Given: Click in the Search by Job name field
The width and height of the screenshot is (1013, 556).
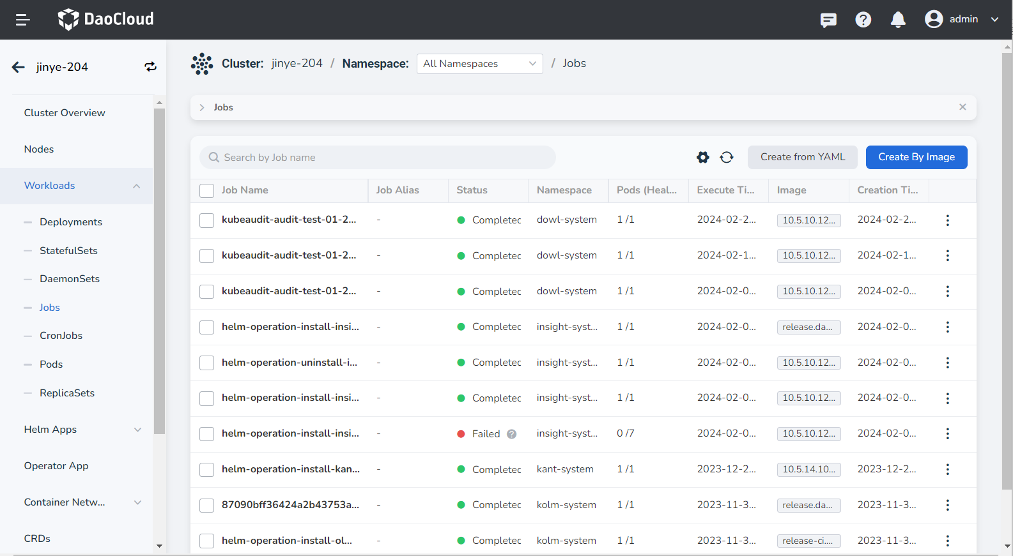Looking at the screenshot, I should 383,158.
